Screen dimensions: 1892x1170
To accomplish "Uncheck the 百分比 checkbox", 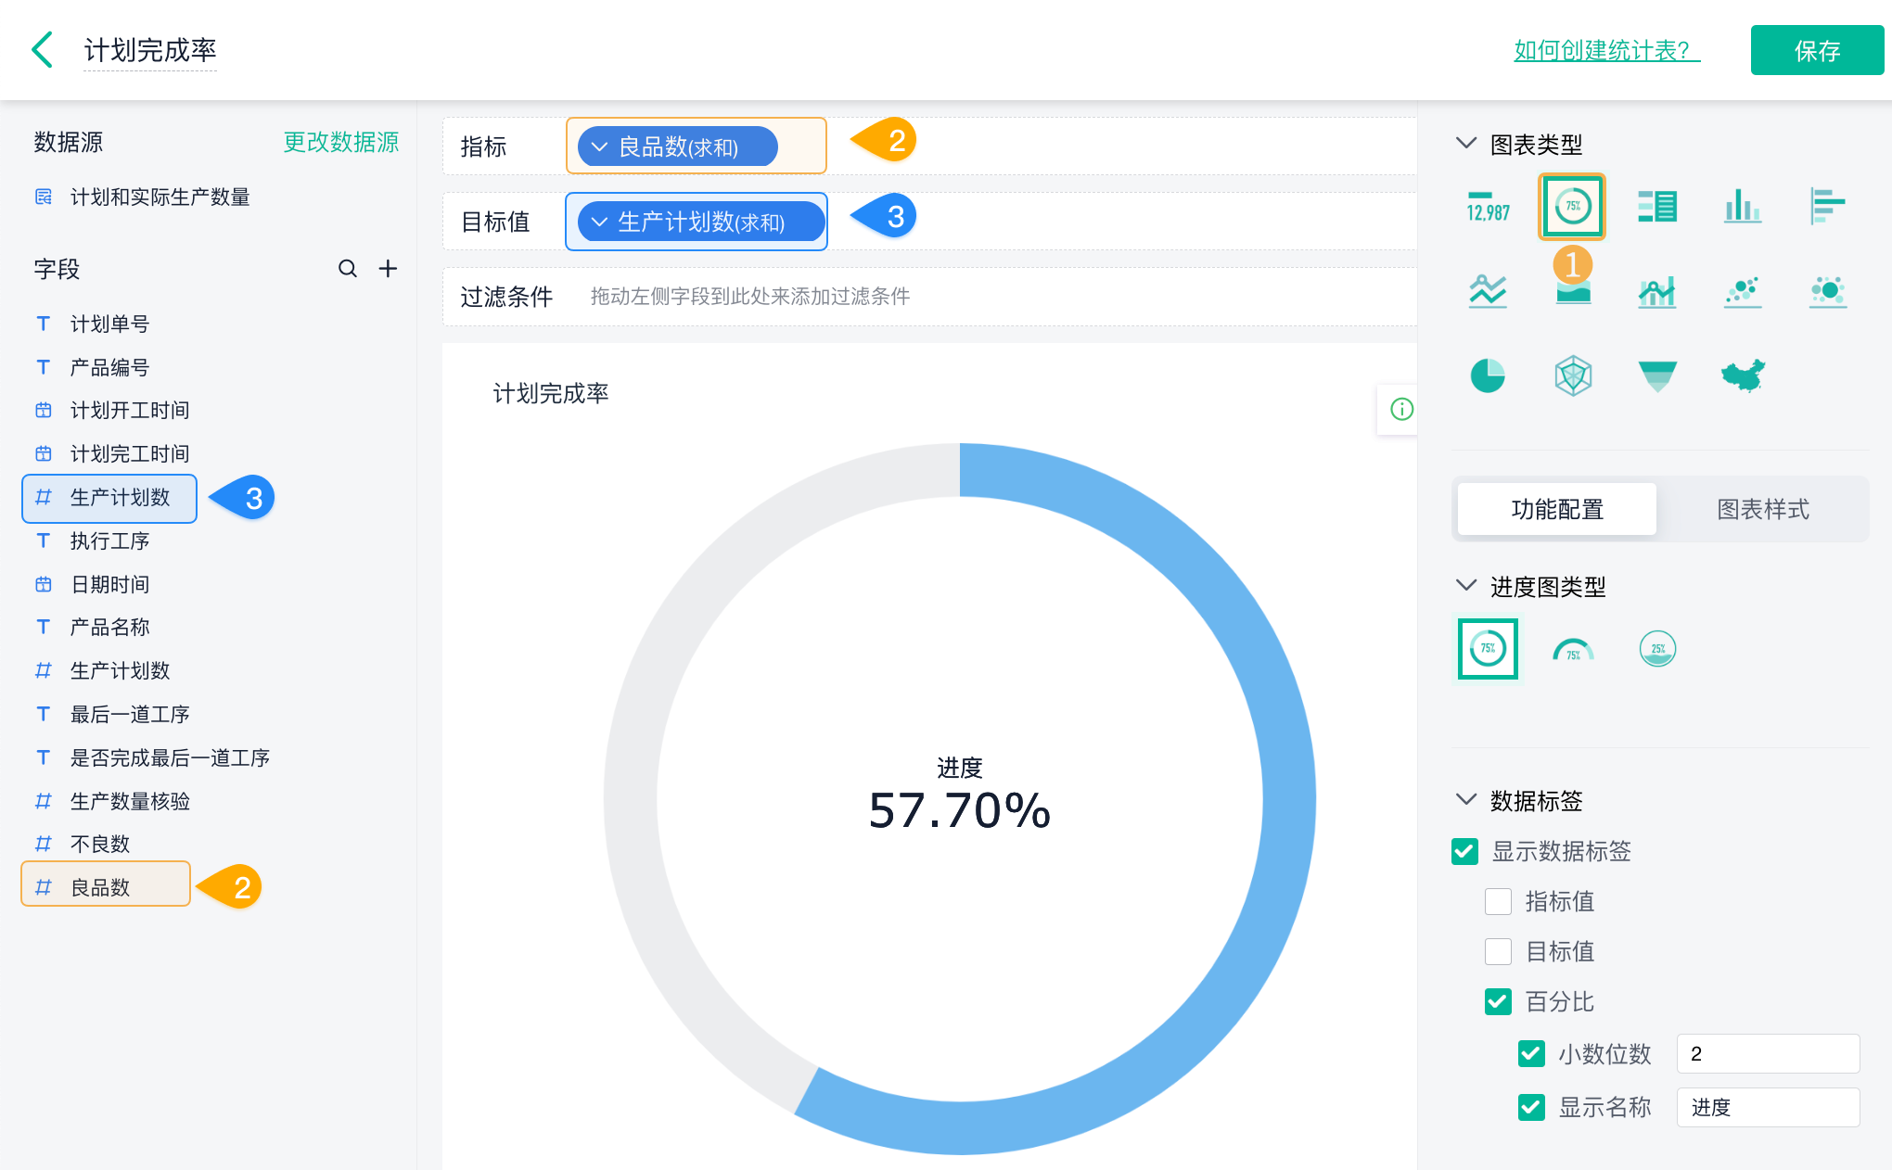I will click(1498, 1001).
